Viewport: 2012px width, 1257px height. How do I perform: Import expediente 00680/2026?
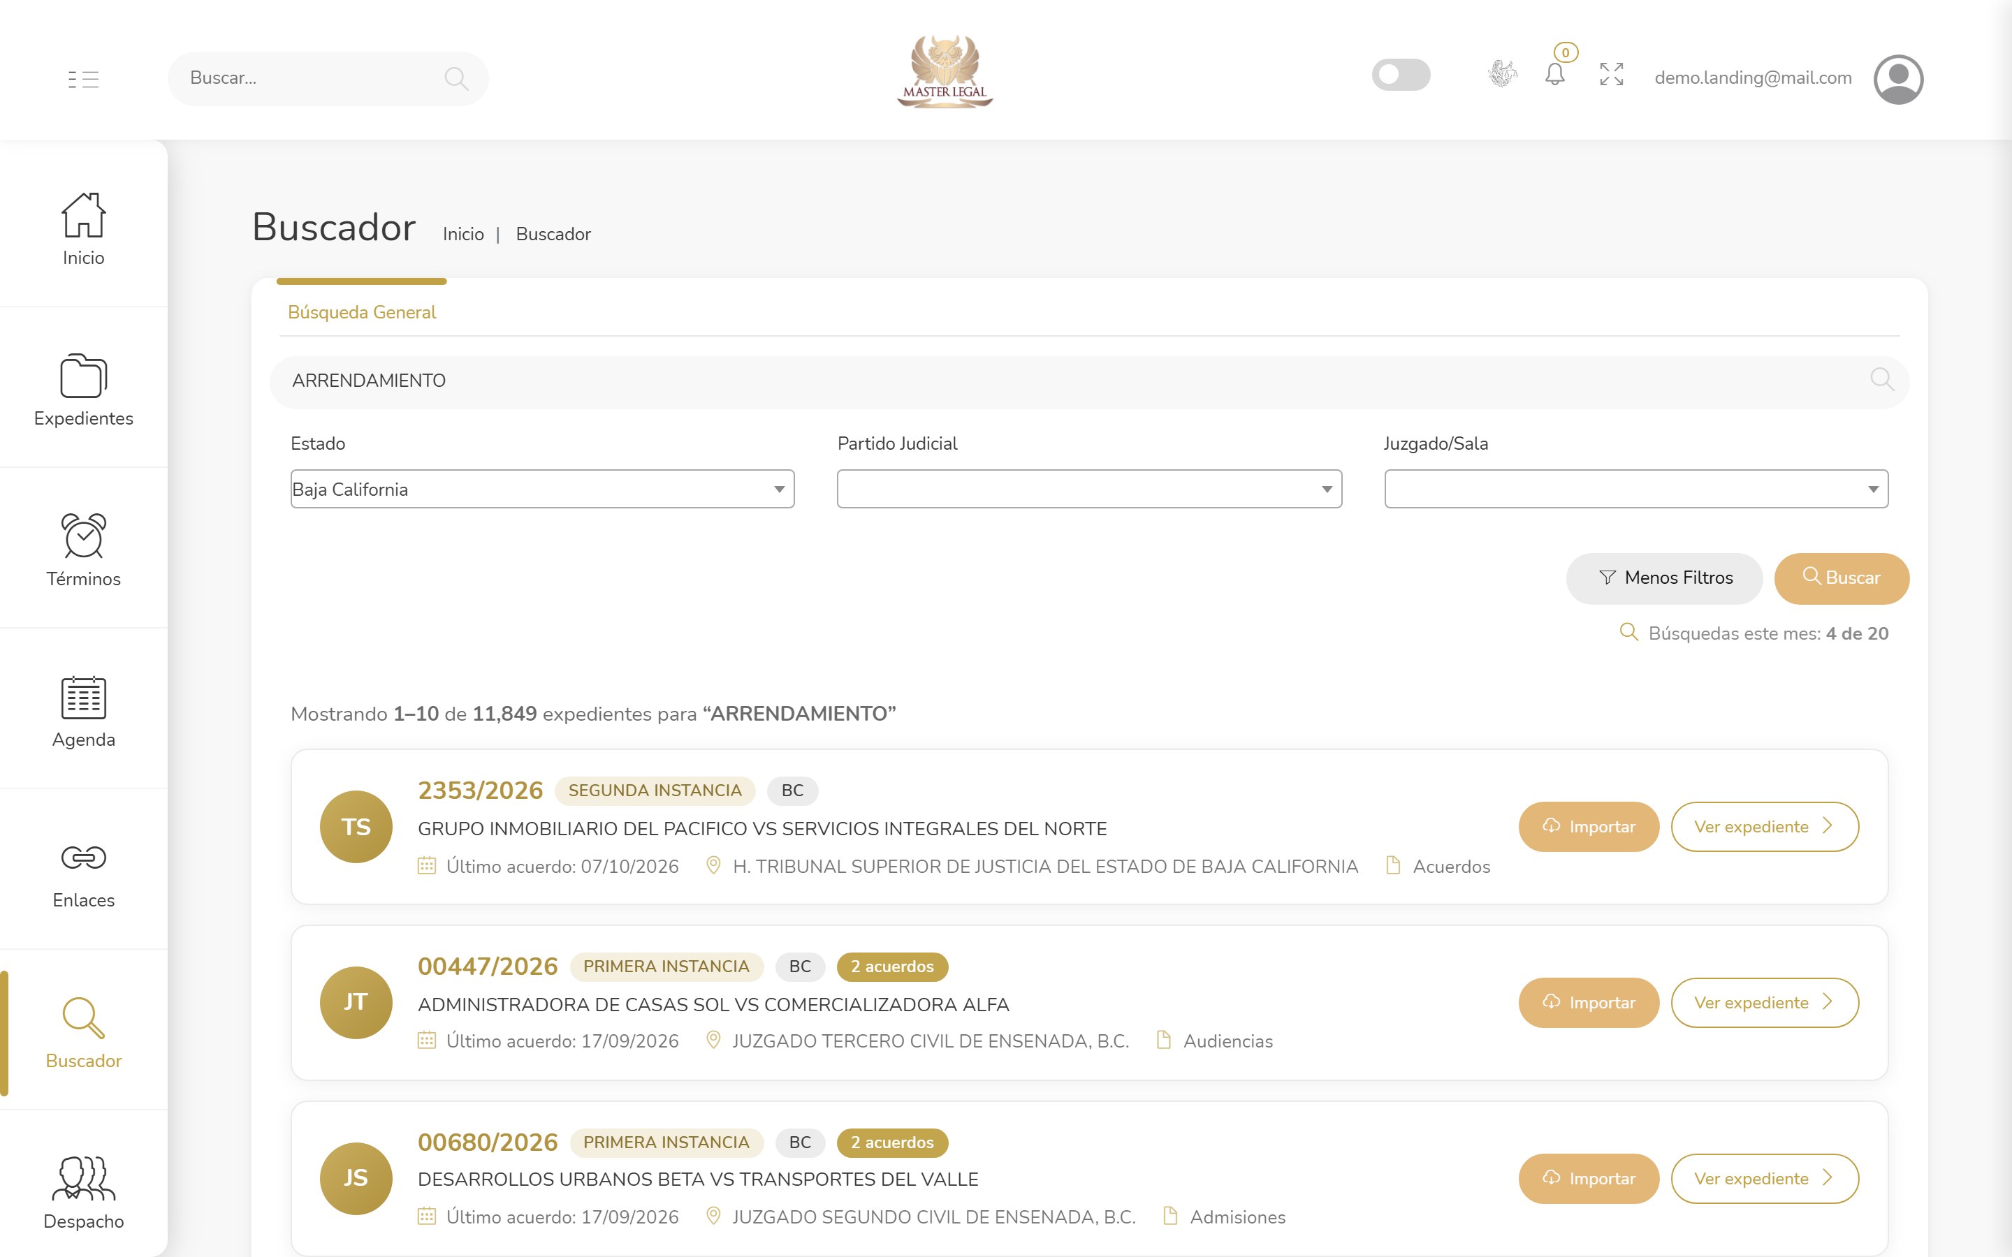coord(1589,1178)
